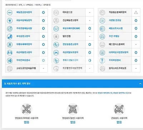Click the 후방카메라(BCAM) rear camera icon
143x130 pixels.
point(56,29)
